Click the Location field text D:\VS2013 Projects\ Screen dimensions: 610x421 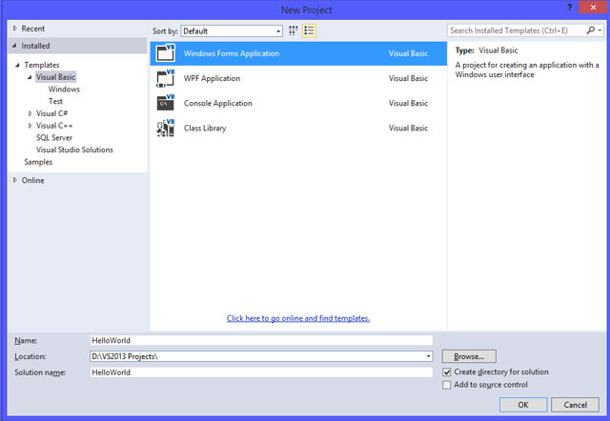click(x=125, y=356)
